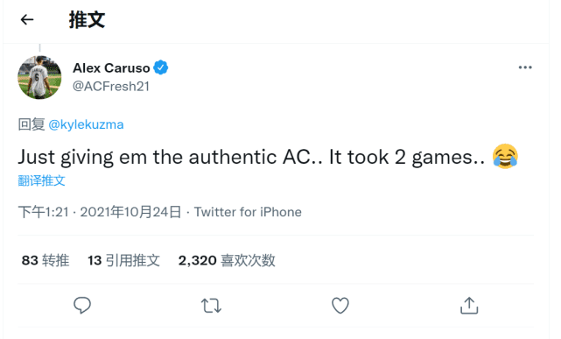This screenshot has height=339, width=561.
Task: Retweet using the arrows icon
Action: coord(211,306)
